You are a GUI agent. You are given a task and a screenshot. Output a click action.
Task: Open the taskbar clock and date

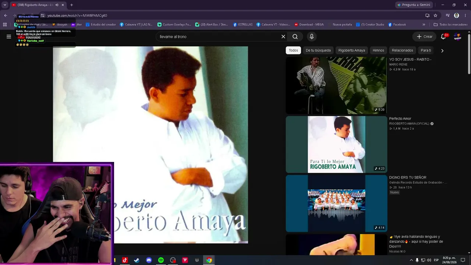[x=450, y=260]
